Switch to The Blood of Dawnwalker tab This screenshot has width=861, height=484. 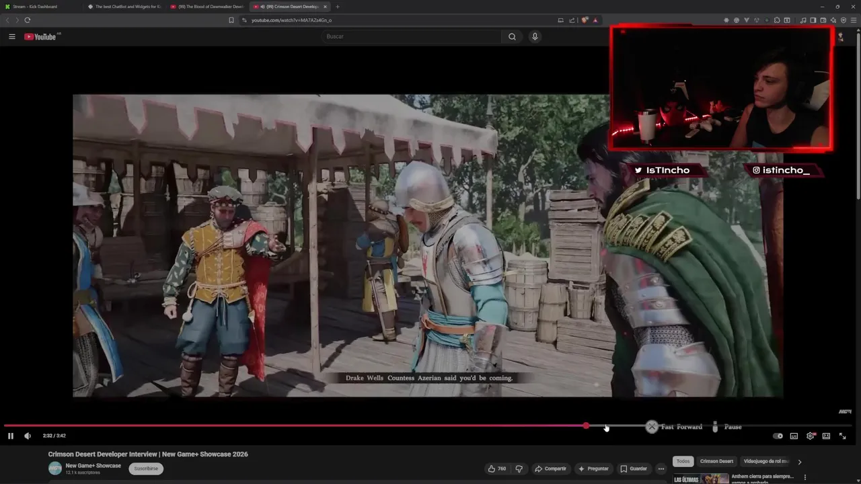[x=207, y=7]
